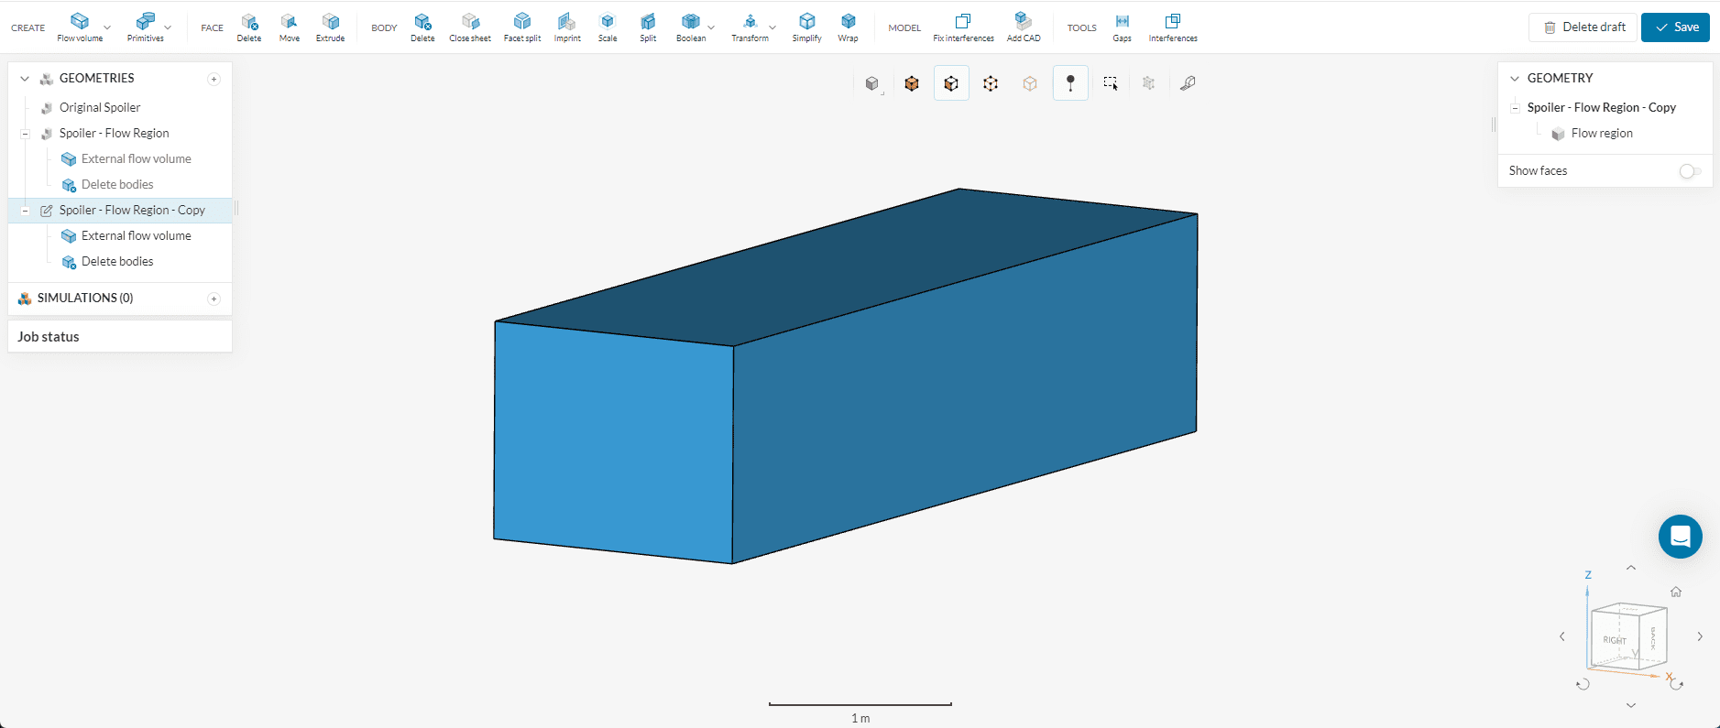The width and height of the screenshot is (1720, 728).
Task: Open SIMULATIONS (0) section
Action: pos(84,299)
